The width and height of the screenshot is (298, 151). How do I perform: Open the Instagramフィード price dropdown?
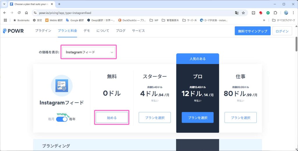(x=88, y=52)
